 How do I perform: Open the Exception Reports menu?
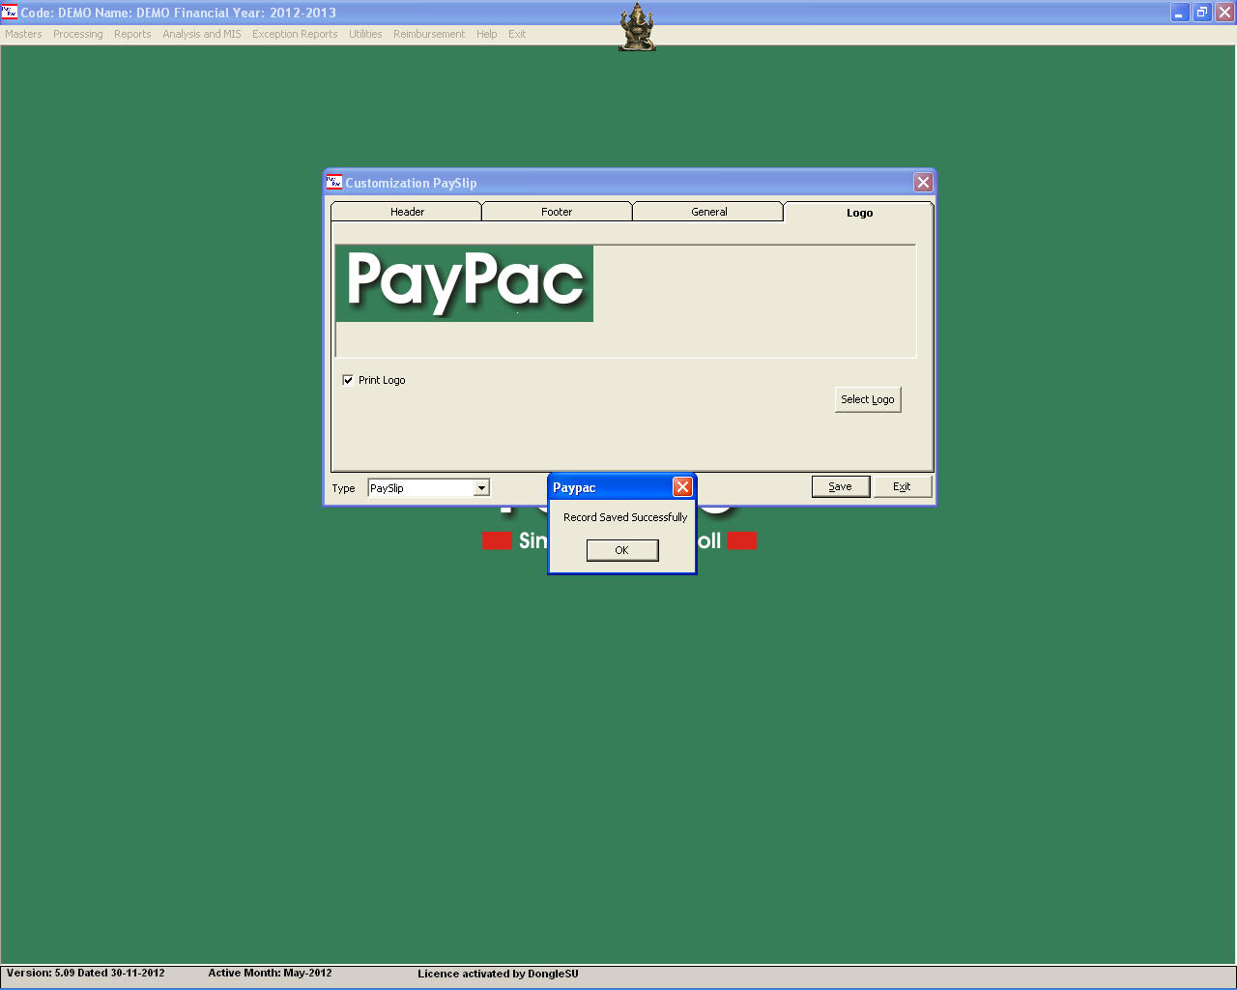[x=295, y=34]
